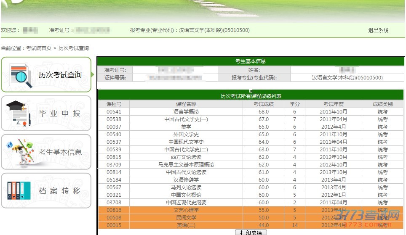The width and height of the screenshot is (406, 235).
Task: Click the 英语(二) failed course row
Action: pos(186,225)
